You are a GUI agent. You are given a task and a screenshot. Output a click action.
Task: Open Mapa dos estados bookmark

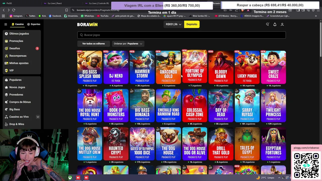coord(149,16)
